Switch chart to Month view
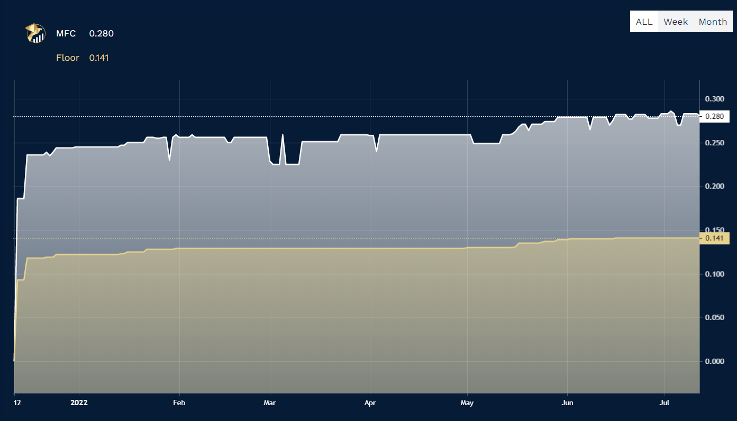This screenshot has width=737, height=421. coord(713,22)
